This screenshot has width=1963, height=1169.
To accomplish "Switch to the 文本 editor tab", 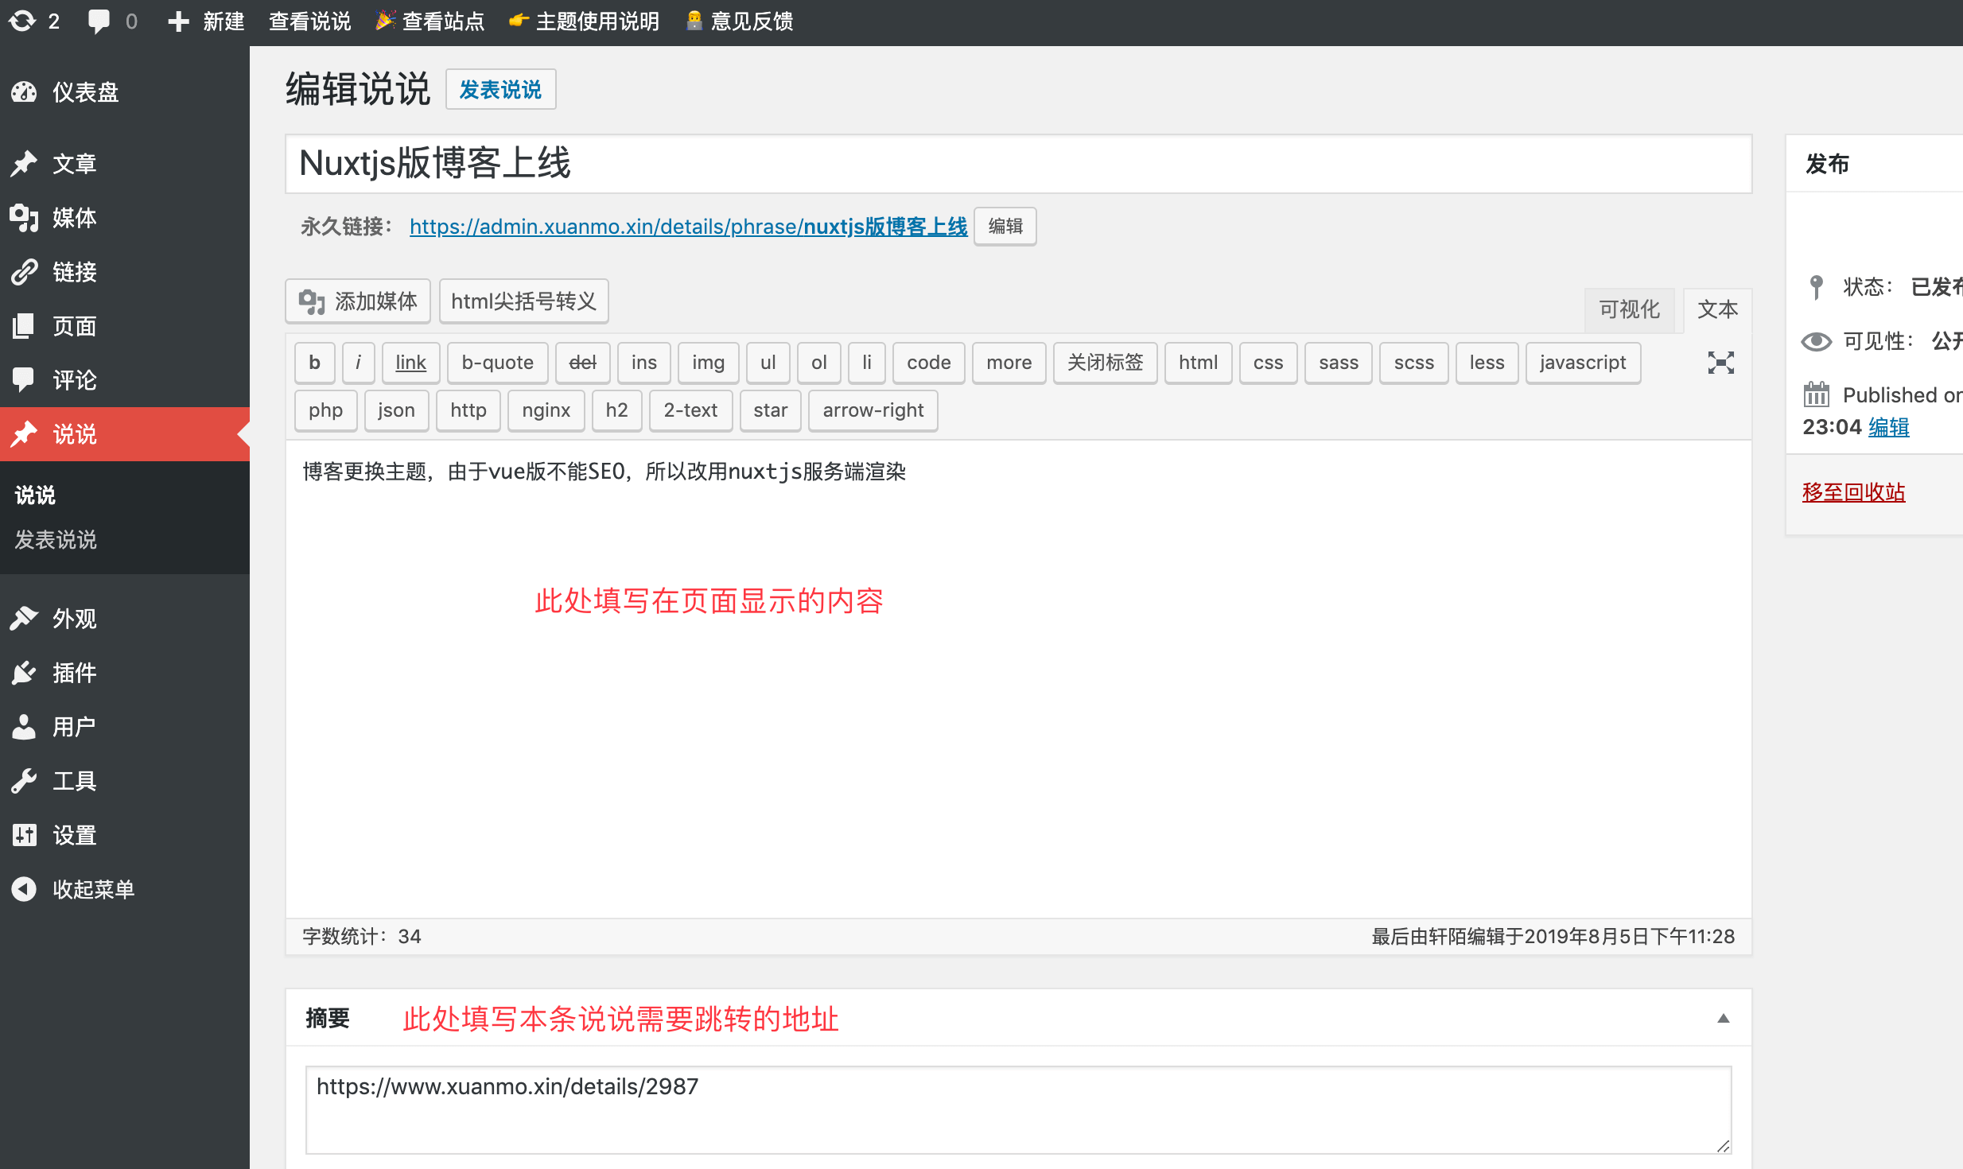I will [1717, 309].
